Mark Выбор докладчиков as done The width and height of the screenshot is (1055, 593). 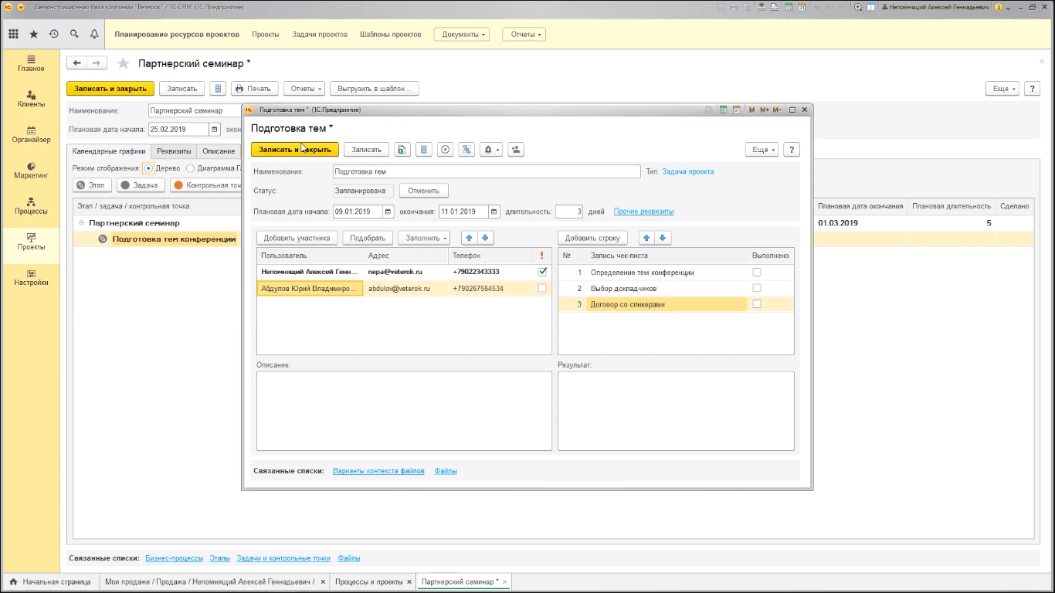tap(757, 288)
